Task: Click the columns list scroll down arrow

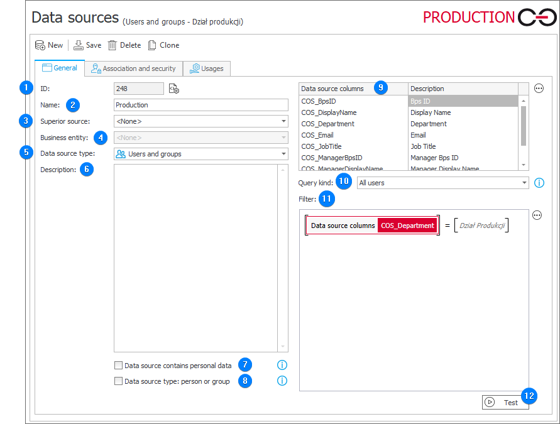Action: click(524, 165)
